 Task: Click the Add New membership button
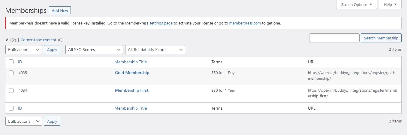(x=60, y=10)
